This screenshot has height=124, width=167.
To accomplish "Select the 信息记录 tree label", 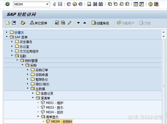I will [x=47, y=94].
